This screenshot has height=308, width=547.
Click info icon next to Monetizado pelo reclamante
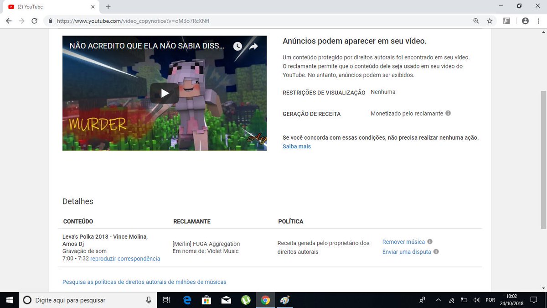[x=448, y=113]
